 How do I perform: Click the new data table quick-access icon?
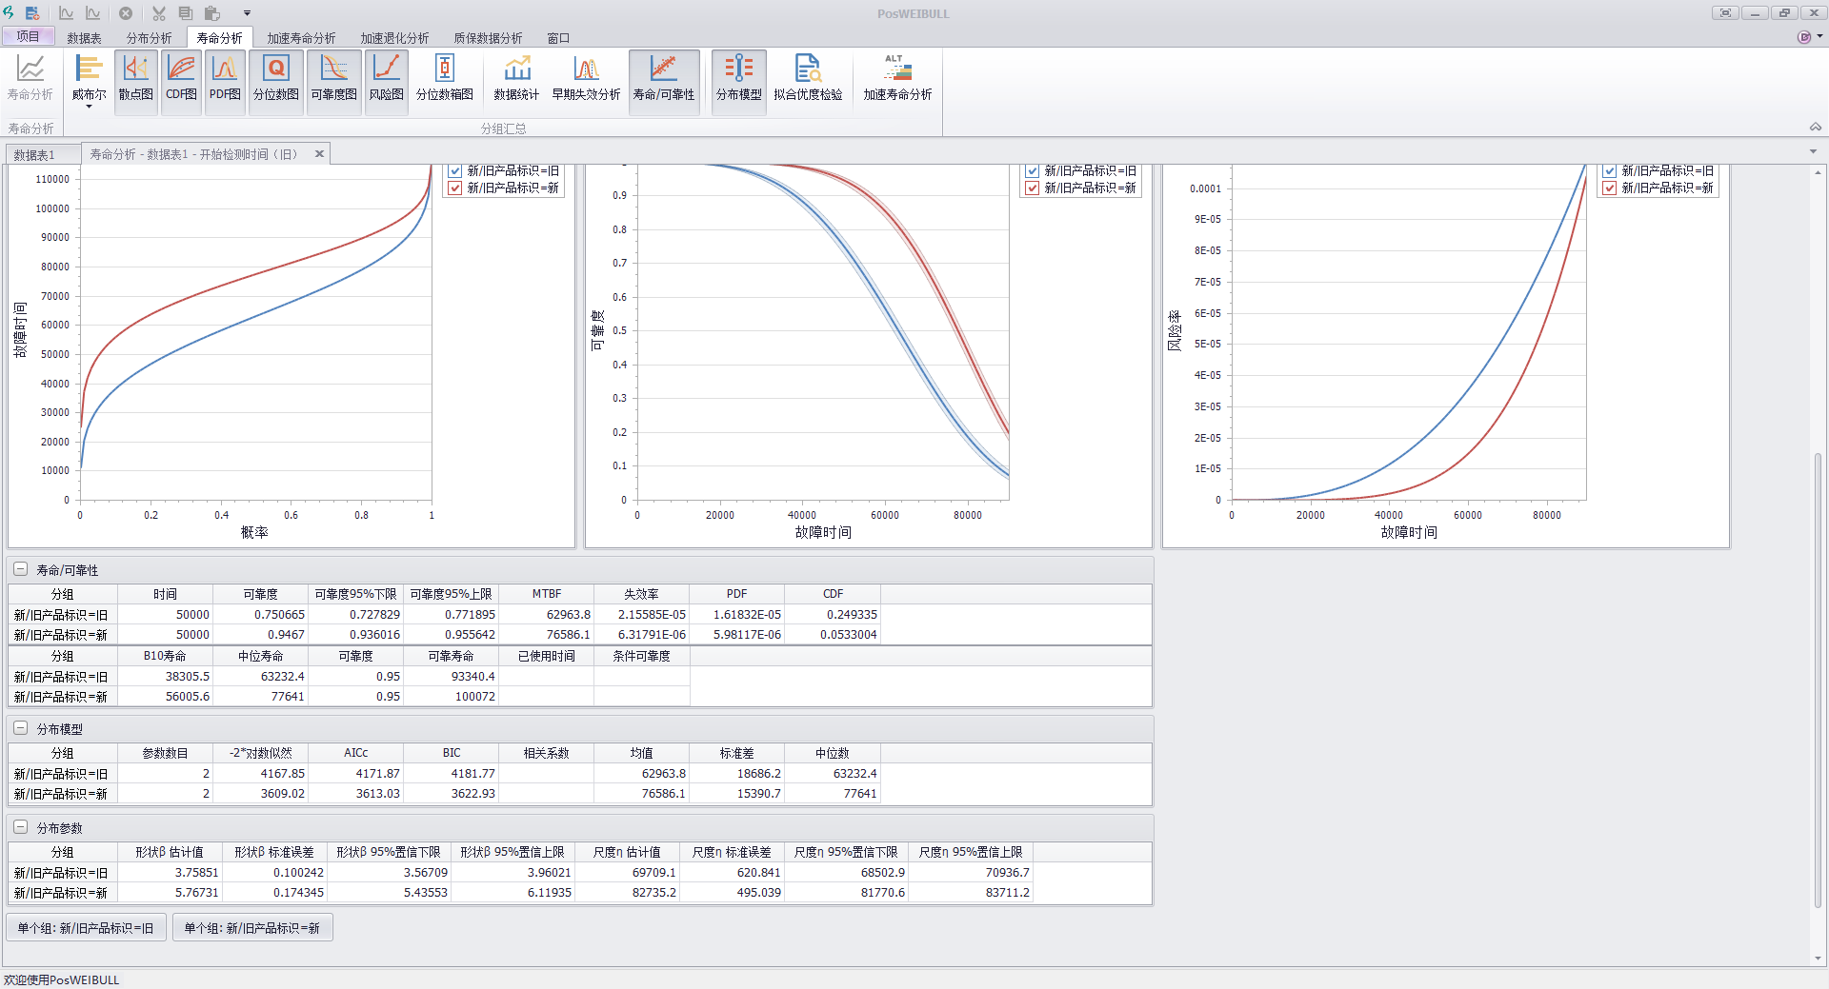coord(32,13)
